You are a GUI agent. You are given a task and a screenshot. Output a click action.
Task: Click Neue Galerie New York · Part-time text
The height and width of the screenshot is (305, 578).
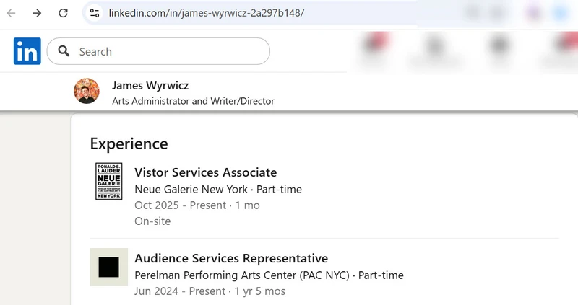point(218,190)
